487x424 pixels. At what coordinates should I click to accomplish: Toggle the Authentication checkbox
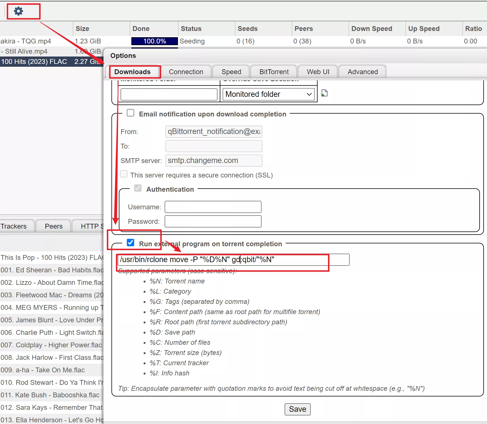coord(138,188)
